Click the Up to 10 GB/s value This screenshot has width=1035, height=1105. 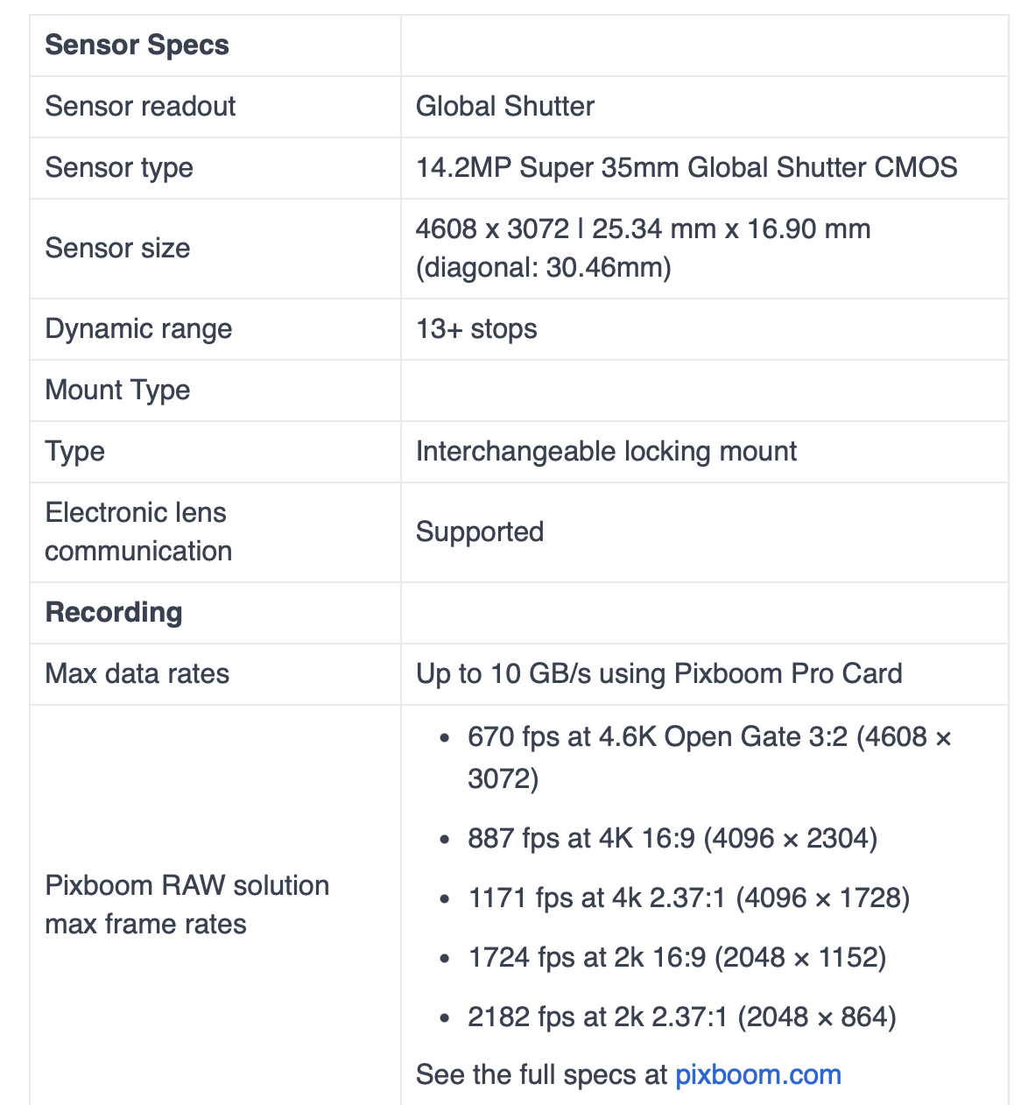click(x=658, y=674)
